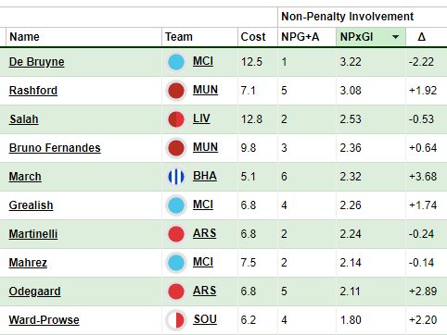Open Ward-Prowse player link

tap(44, 320)
